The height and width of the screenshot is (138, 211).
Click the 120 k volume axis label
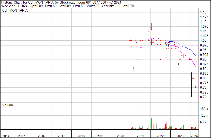click(x=204, y=116)
